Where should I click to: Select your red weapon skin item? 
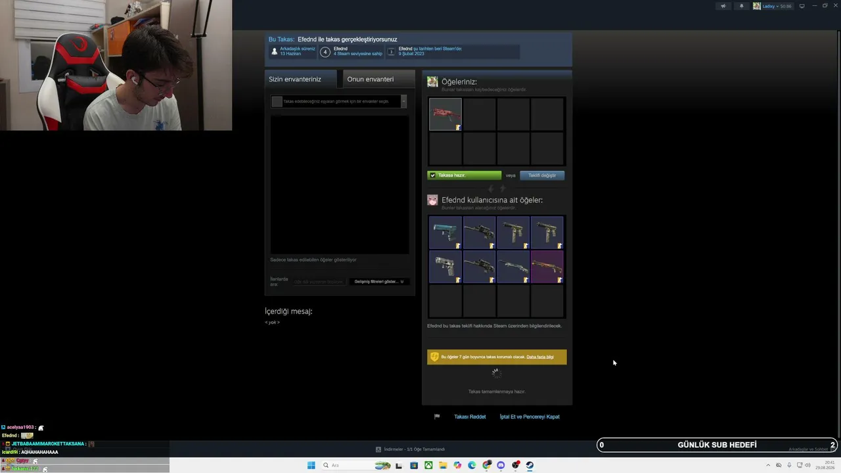coord(445,114)
